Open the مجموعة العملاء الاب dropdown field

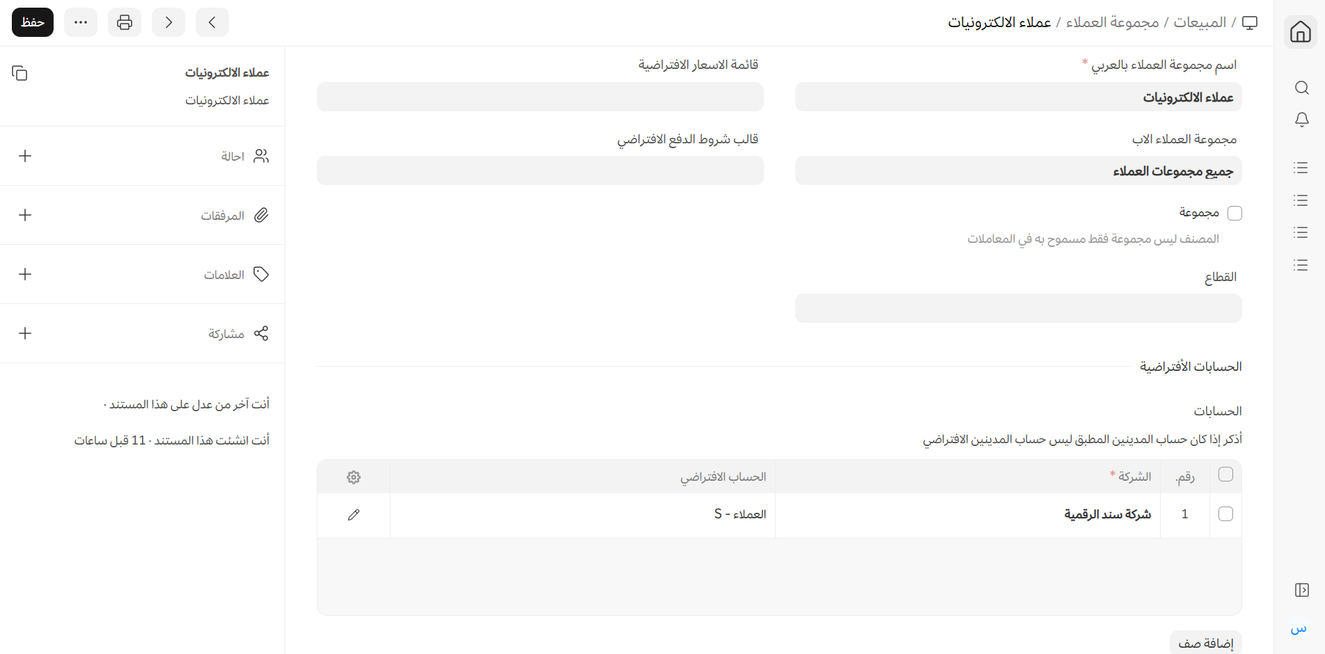tap(1018, 171)
